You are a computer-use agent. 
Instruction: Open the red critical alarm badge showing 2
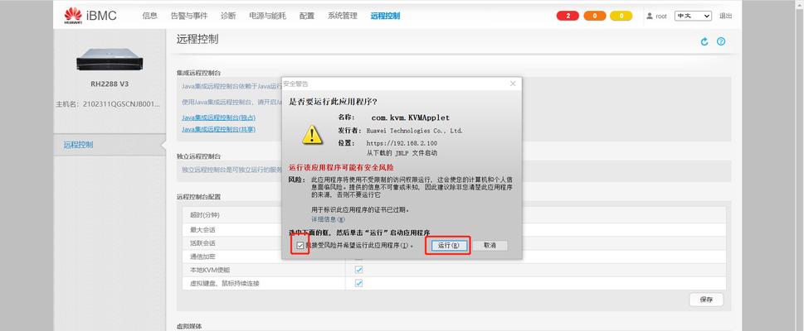coord(568,16)
